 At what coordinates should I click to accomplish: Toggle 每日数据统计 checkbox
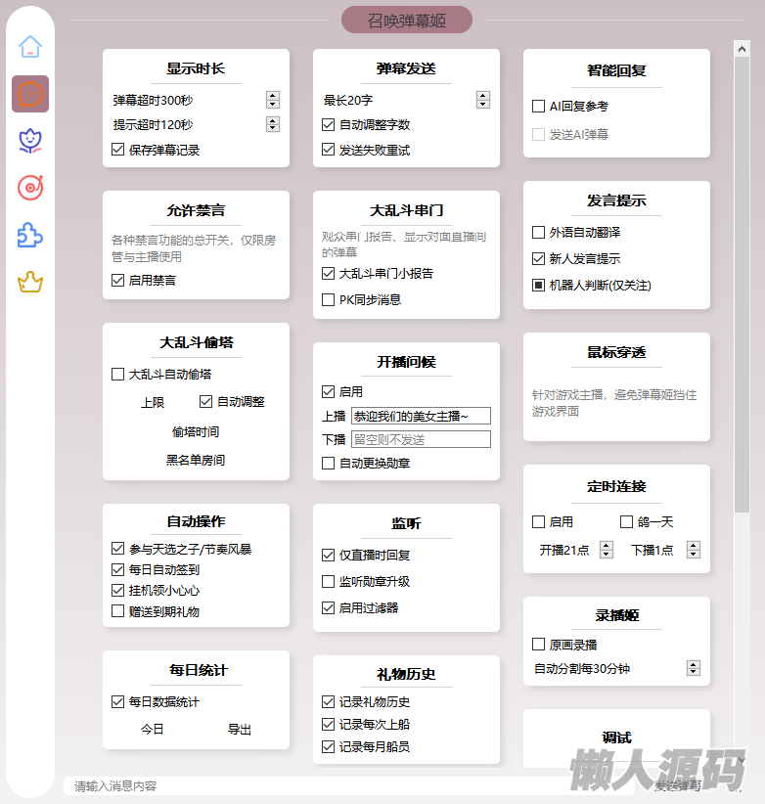coord(118,701)
